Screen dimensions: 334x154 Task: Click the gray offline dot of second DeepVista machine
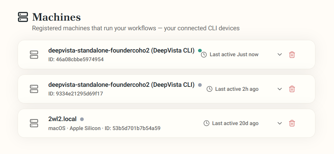pyautogui.click(x=200, y=85)
